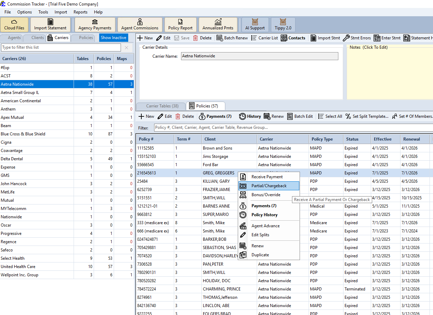433x315 pixels.
Task: Select carrier Blue Cross & Blue Shield
Action: [x=67, y=134]
